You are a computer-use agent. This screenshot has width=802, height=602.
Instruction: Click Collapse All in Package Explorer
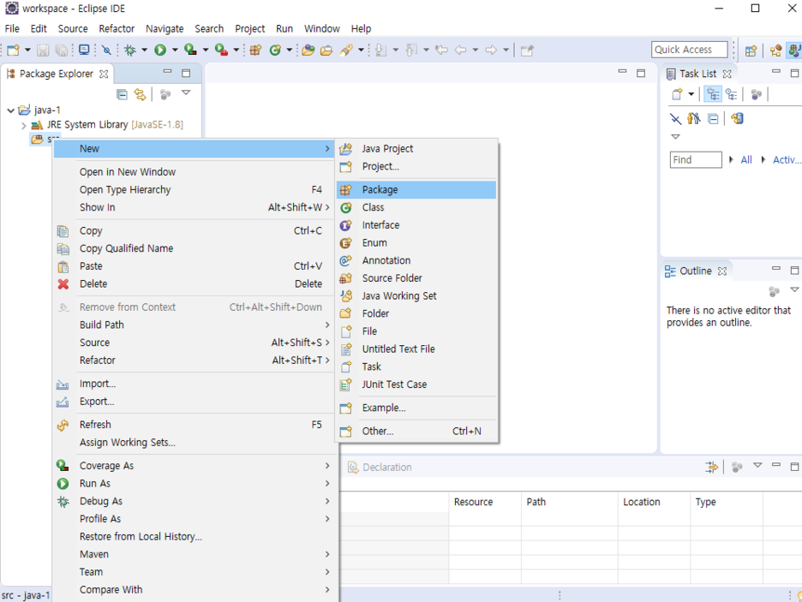122,94
